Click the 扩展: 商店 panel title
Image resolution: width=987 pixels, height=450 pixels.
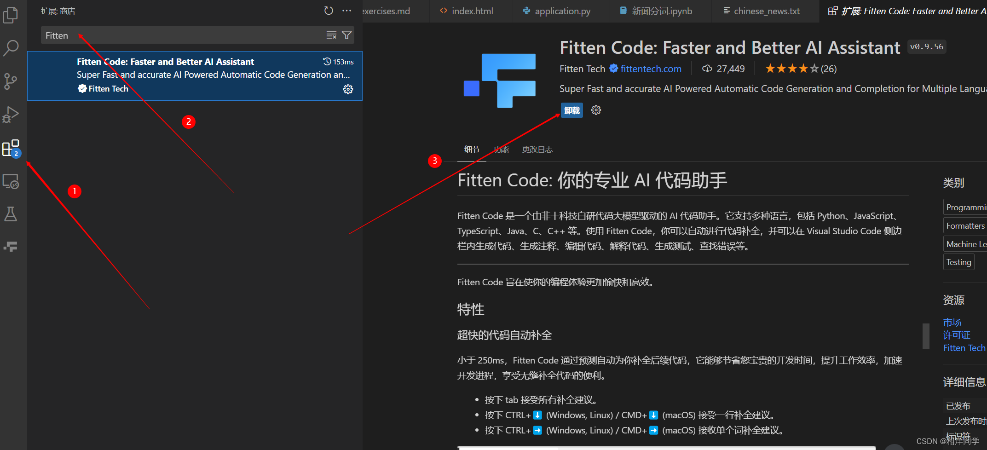58,11
